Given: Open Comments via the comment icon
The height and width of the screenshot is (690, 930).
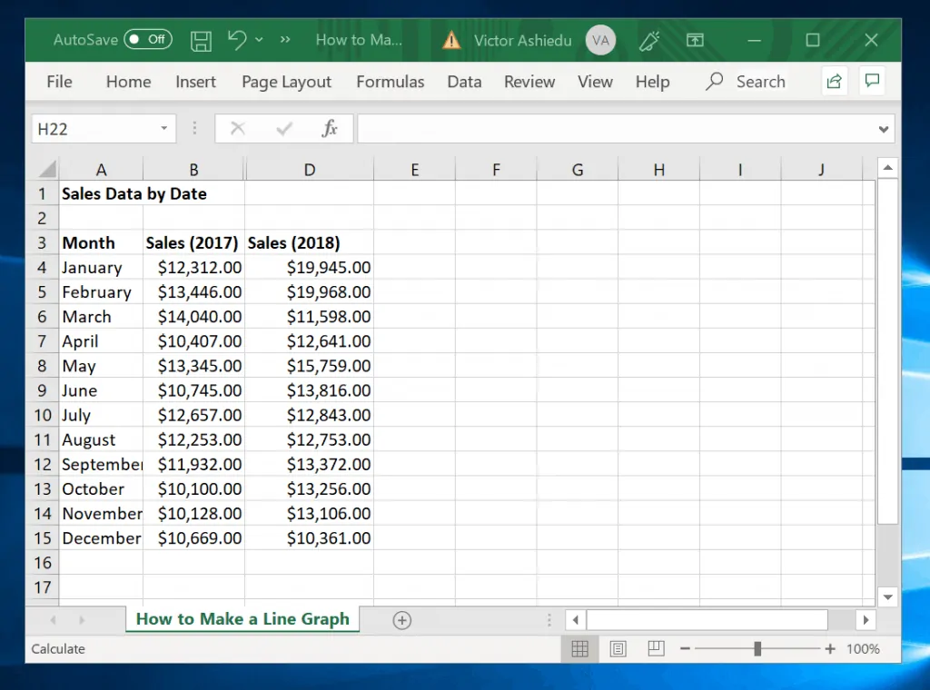Looking at the screenshot, I should point(872,81).
